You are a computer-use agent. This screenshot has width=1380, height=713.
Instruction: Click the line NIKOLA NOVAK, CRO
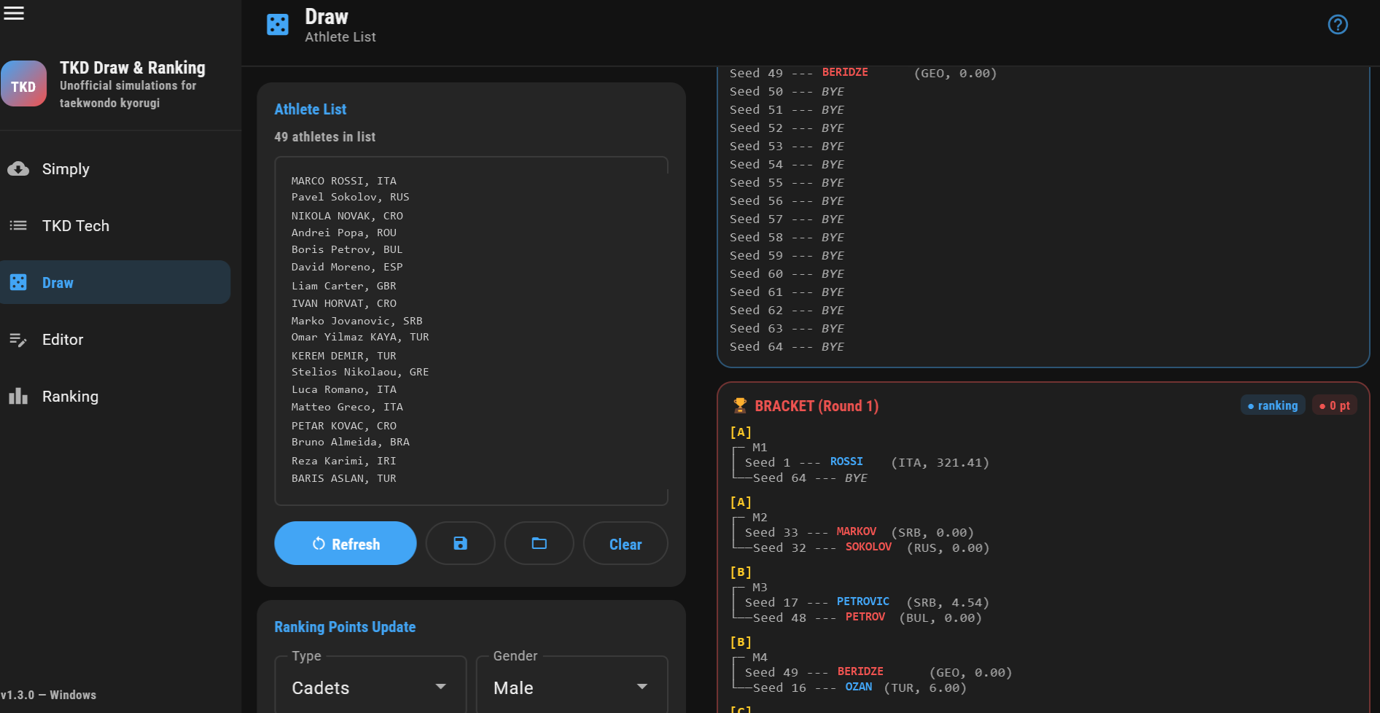coord(347,216)
